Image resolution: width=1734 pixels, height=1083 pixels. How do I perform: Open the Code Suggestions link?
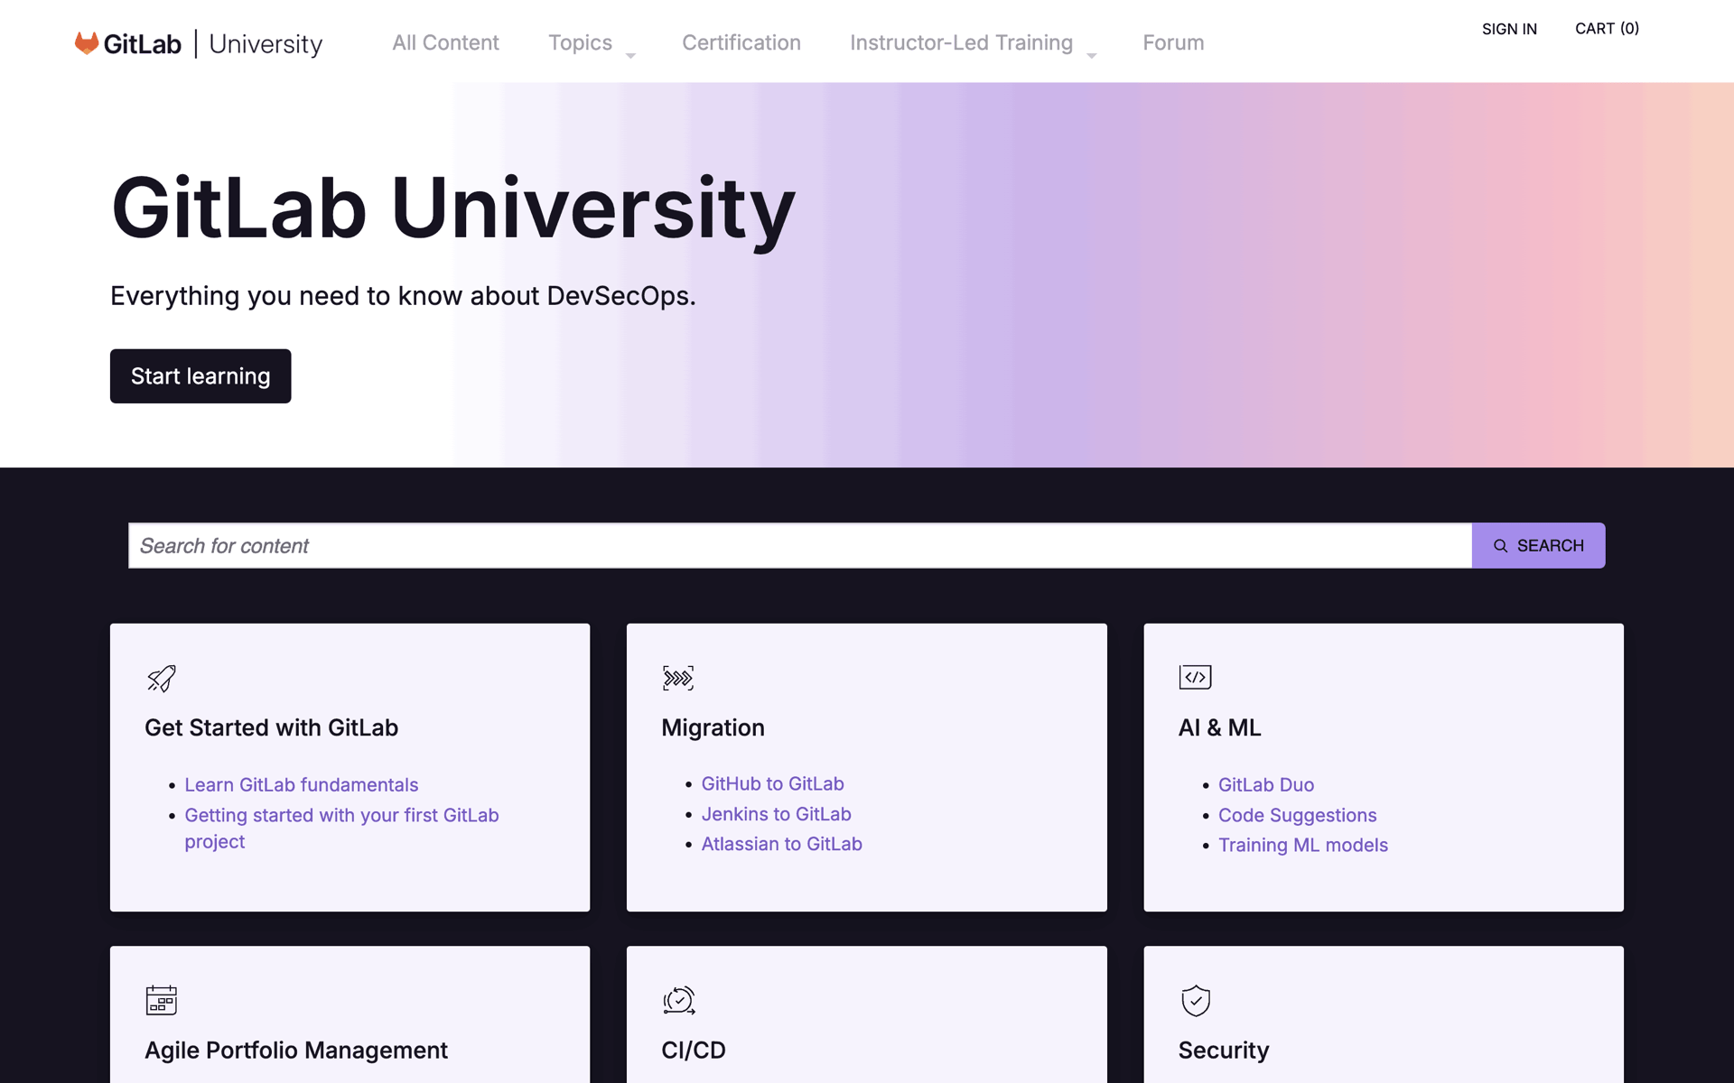1297,815
